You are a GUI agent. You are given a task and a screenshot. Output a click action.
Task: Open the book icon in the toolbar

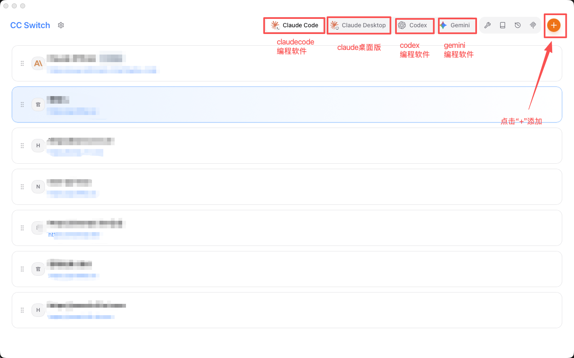(x=503, y=25)
